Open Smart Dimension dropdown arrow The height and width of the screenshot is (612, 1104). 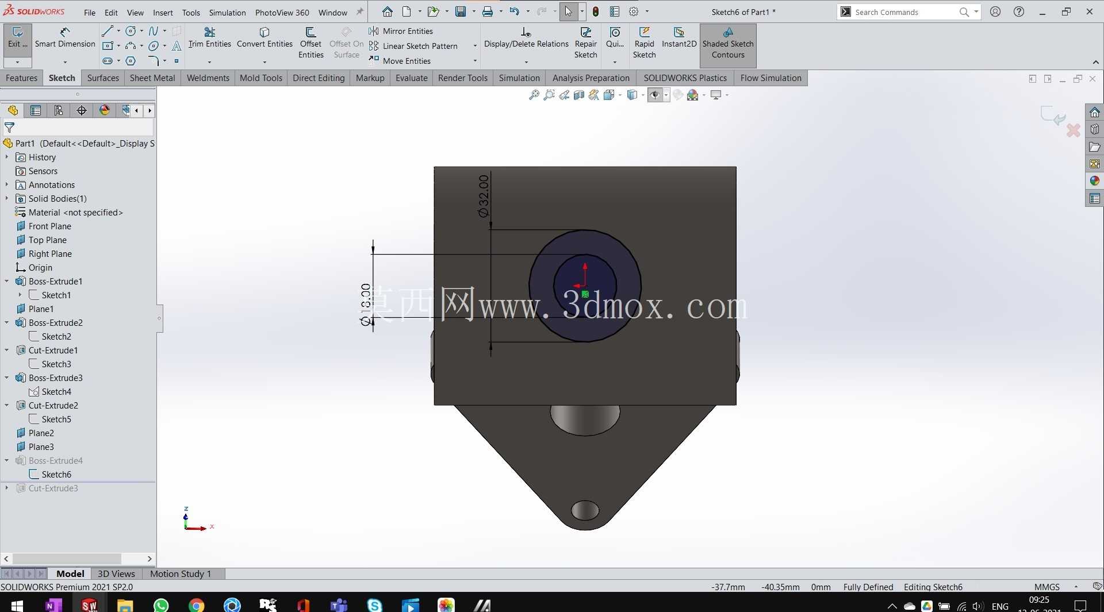[65, 61]
